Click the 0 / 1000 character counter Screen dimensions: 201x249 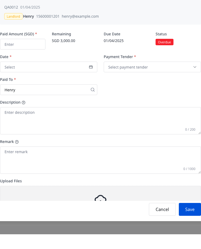tap(189, 169)
